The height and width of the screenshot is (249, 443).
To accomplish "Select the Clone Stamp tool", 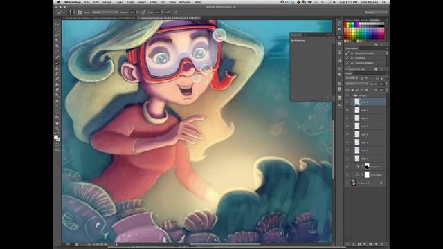I will [57, 68].
